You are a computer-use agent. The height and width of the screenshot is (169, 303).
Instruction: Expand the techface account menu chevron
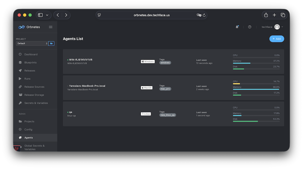click(x=282, y=27)
